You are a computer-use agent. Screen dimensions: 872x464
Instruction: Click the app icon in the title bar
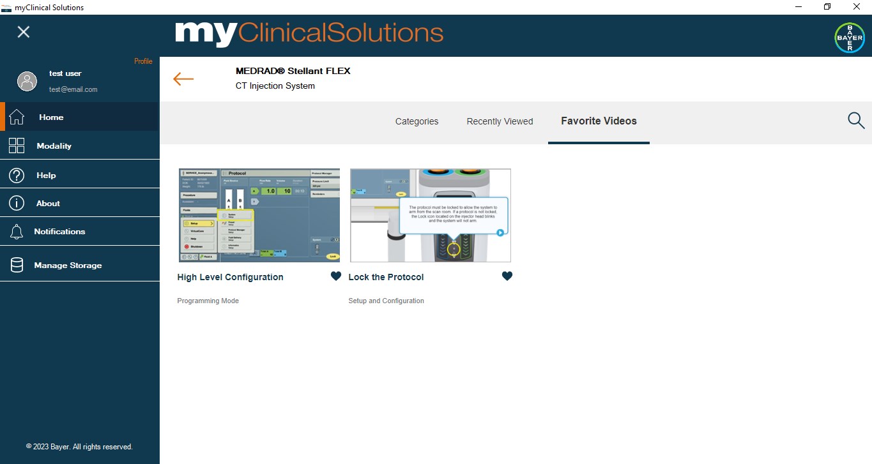pyautogui.click(x=7, y=7)
